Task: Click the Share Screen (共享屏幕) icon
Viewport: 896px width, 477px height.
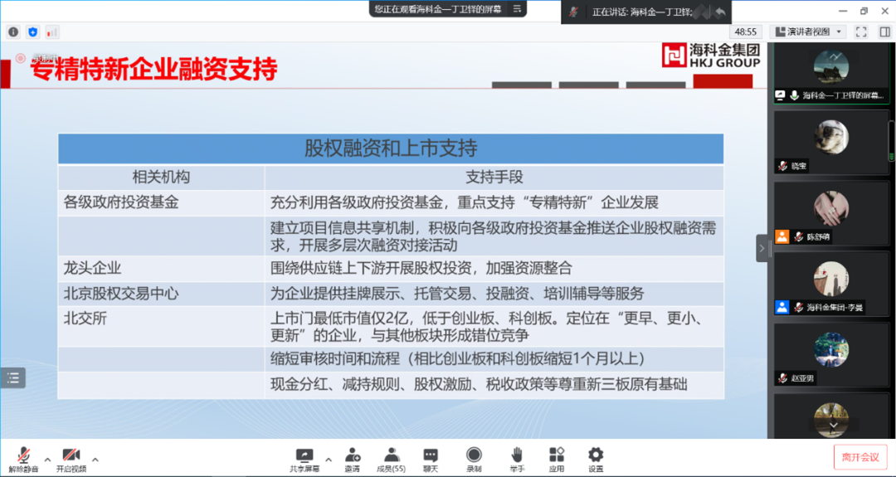Action: (304, 457)
